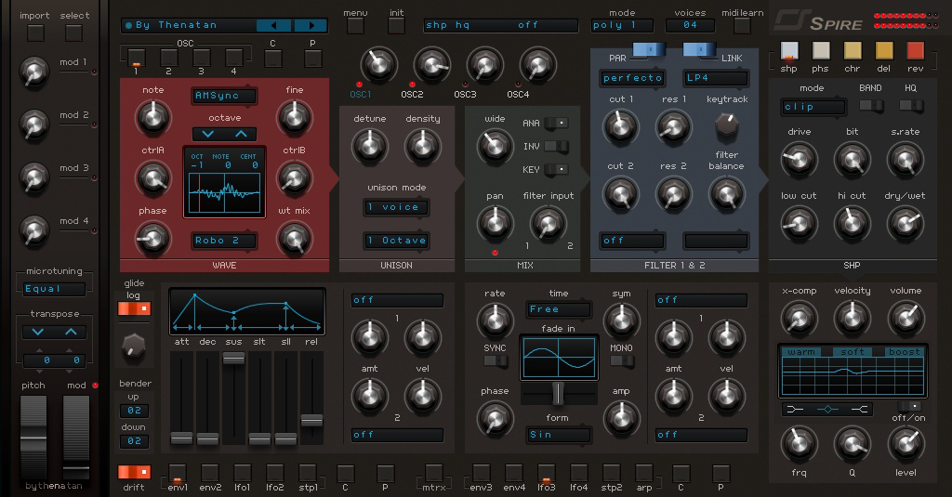The height and width of the screenshot is (497, 952).
Task: Click the menu button
Action: [x=355, y=26]
